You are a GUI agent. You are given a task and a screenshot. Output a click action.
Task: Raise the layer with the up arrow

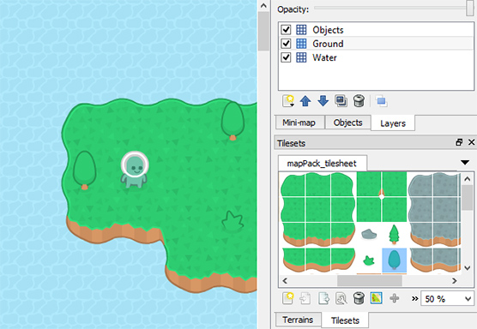coord(305,101)
